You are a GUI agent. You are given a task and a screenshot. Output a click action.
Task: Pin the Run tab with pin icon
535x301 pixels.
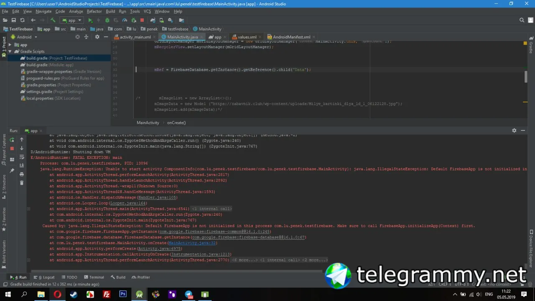point(12,171)
